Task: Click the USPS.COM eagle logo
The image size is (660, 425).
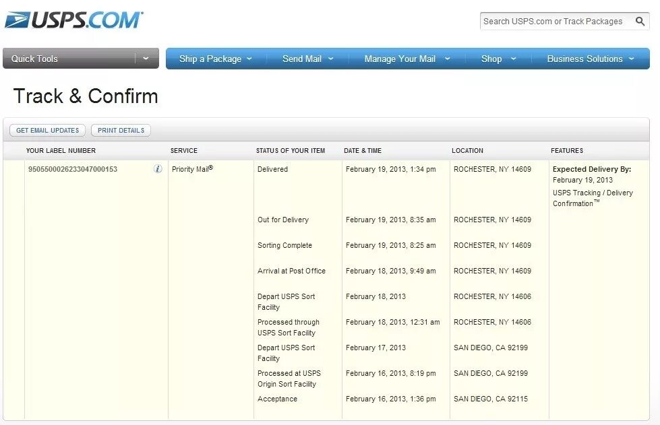Action: (x=73, y=20)
